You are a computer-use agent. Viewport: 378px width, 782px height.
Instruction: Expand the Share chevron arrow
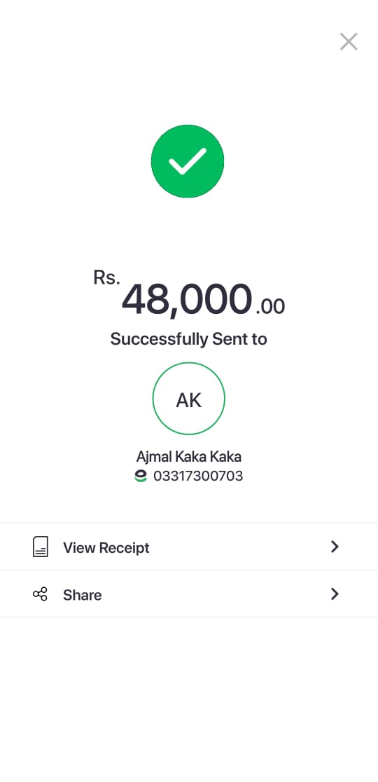(335, 594)
